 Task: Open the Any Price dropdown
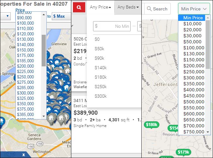pyautogui.click(x=100, y=7)
